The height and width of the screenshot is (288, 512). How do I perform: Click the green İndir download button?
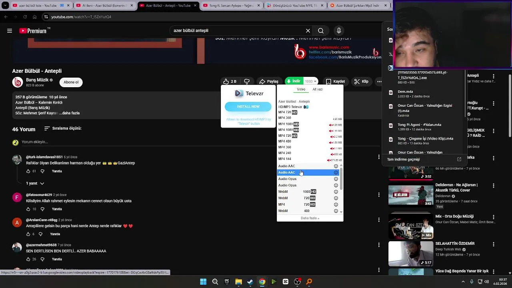[x=294, y=81]
